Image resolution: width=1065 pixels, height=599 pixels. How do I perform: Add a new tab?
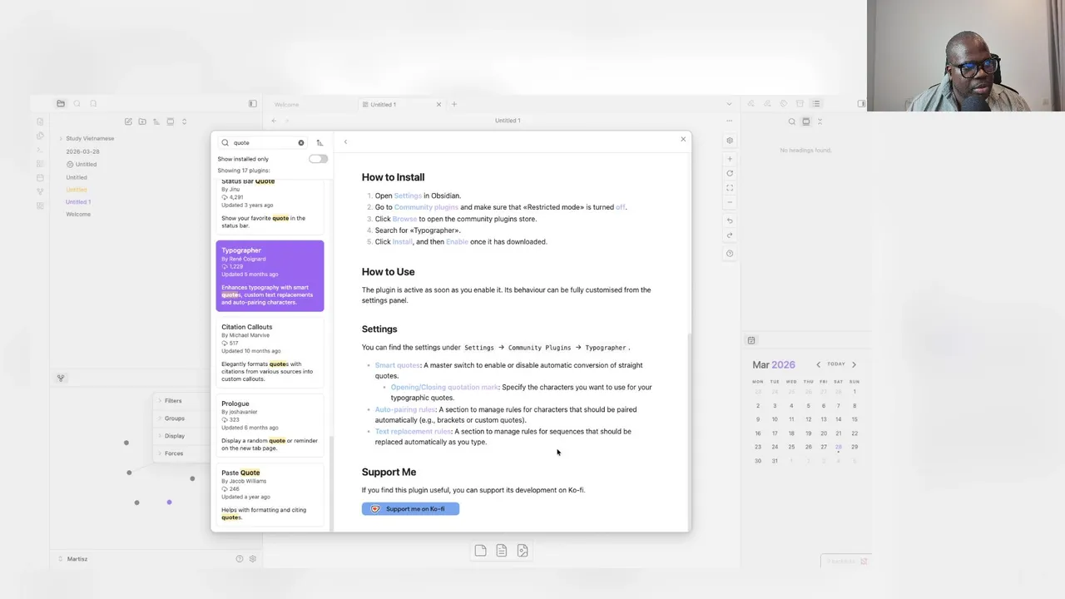click(x=454, y=104)
